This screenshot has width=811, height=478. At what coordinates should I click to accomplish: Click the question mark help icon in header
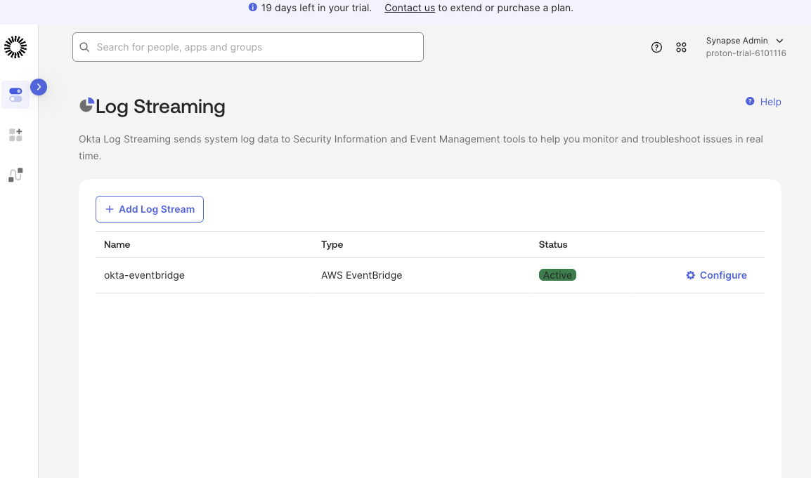pos(656,48)
